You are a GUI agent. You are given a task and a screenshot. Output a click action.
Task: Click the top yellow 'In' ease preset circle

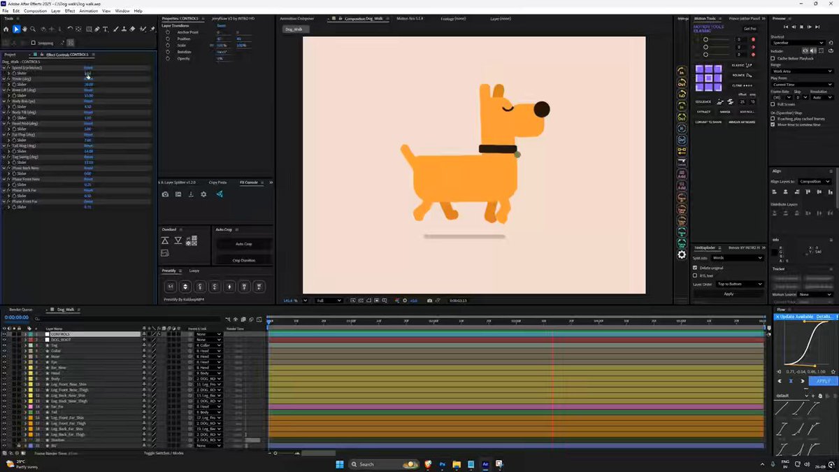pyautogui.click(x=682, y=71)
